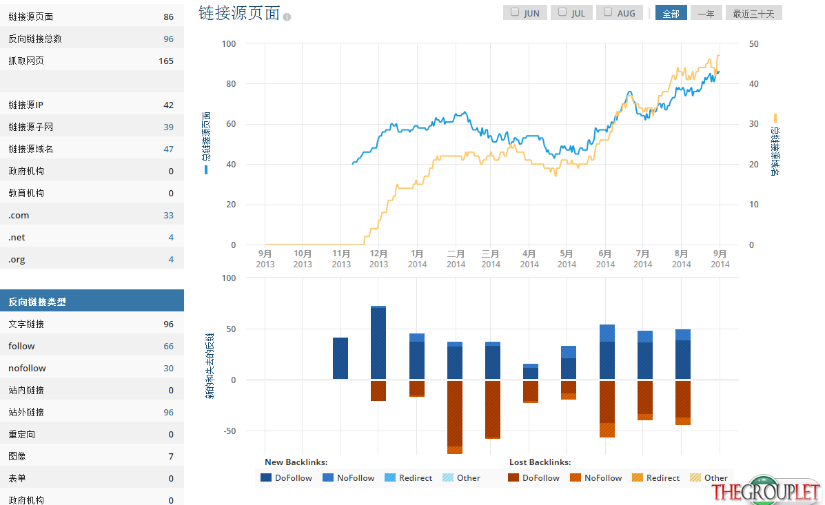The image size is (825, 505).
Task: Click the December 2013 new backlinks bar
Action: pyautogui.click(x=378, y=342)
